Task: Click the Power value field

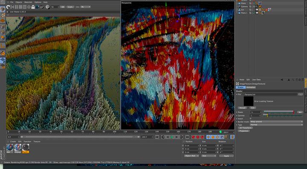Action: 256,112
